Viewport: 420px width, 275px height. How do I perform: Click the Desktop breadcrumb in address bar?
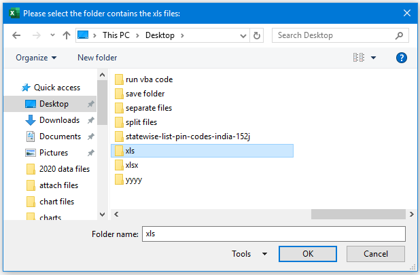point(160,35)
